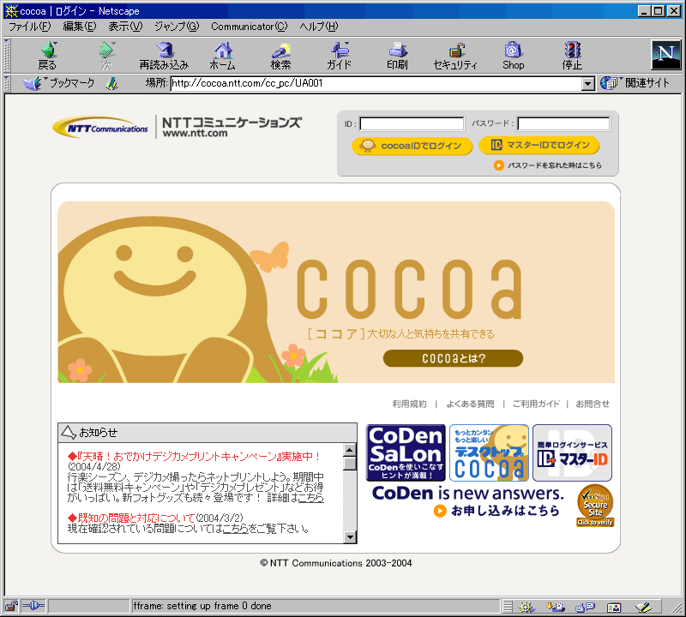Screen dimensions: 686x617
Task: Click こちら link in known issues notice
Action: [x=235, y=529]
